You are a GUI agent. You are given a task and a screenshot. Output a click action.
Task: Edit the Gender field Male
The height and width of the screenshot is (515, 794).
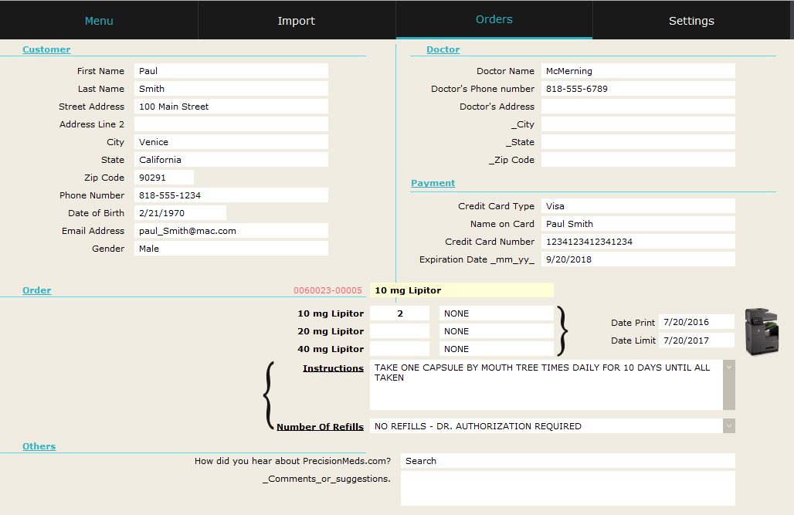pyautogui.click(x=231, y=248)
